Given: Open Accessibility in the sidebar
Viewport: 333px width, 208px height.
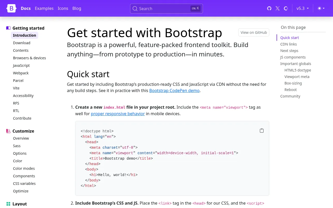Looking at the screenshot, I should click(x=23, y=96).
